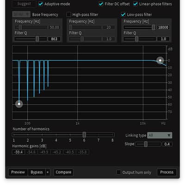Uncheck the Low-pass filter checkbox
Image resolution: width=185 pixels, height=185 pixels.
123,15
